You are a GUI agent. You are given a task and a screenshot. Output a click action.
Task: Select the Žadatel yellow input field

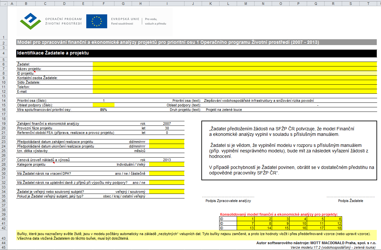click(235, 64)
